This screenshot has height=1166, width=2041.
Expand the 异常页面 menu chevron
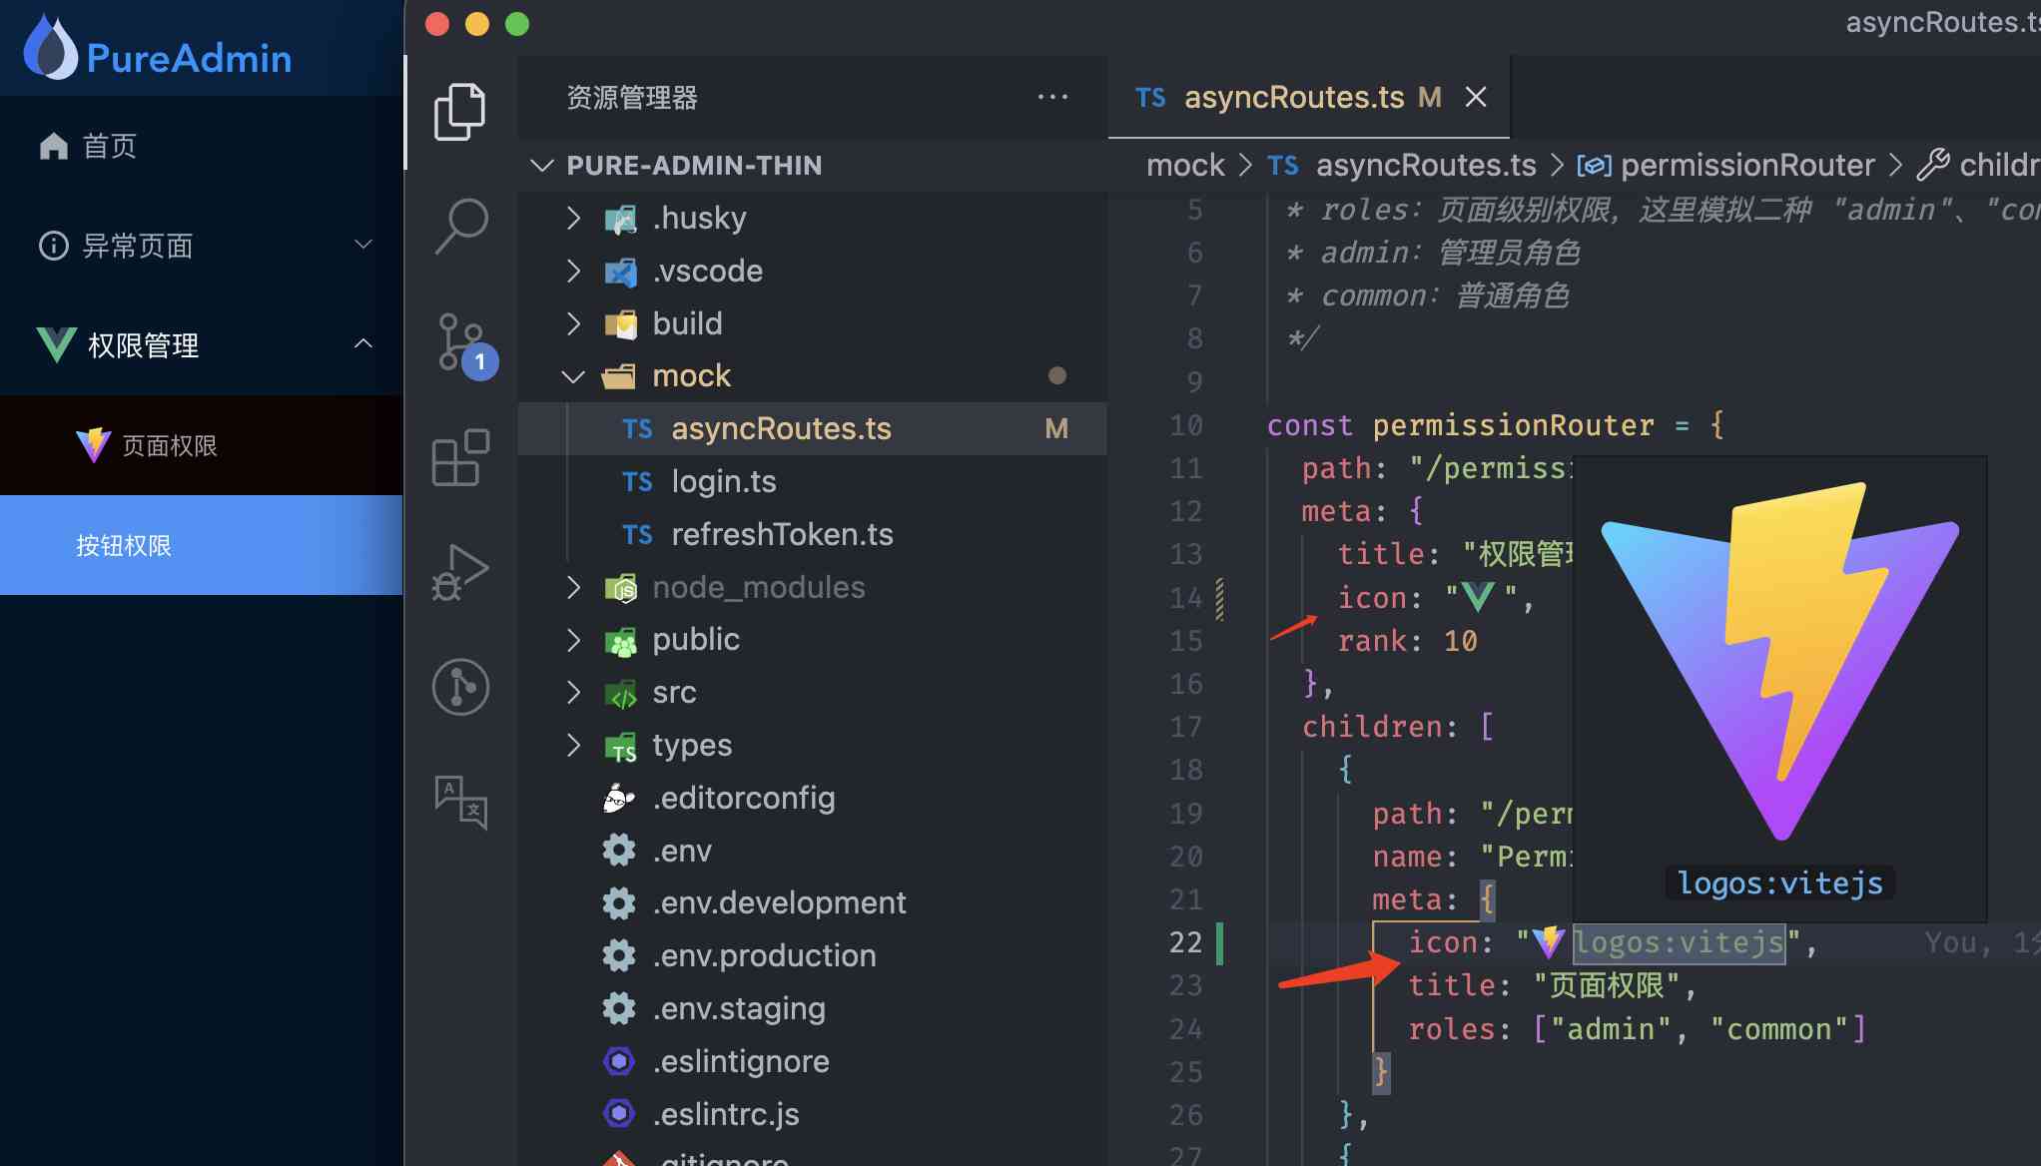[364, 245]
